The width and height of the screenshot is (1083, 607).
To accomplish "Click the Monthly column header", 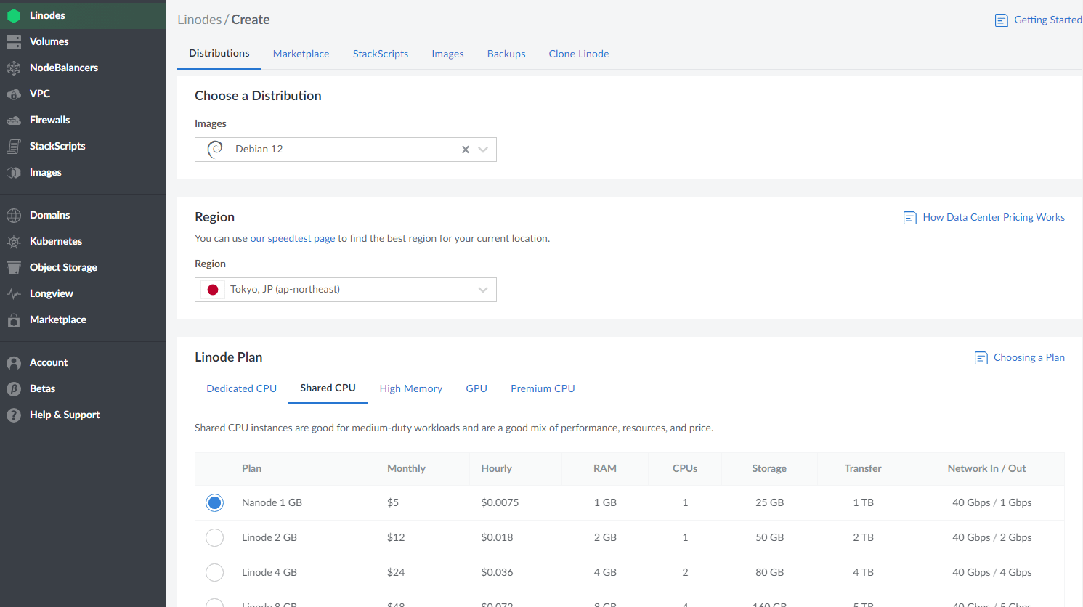I will [406, 468].
